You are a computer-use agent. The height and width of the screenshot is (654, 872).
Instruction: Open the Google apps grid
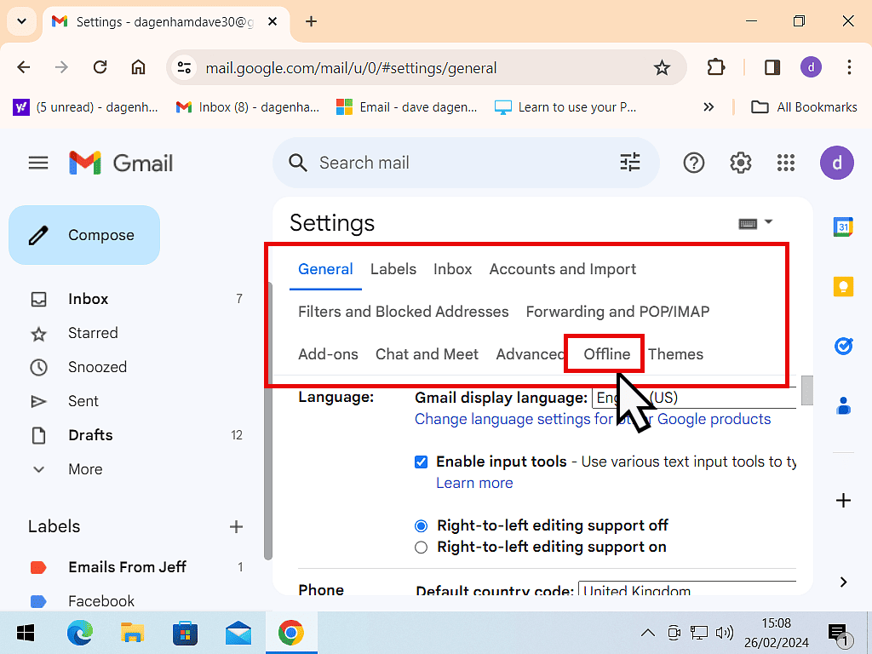[x=786, y=163]
